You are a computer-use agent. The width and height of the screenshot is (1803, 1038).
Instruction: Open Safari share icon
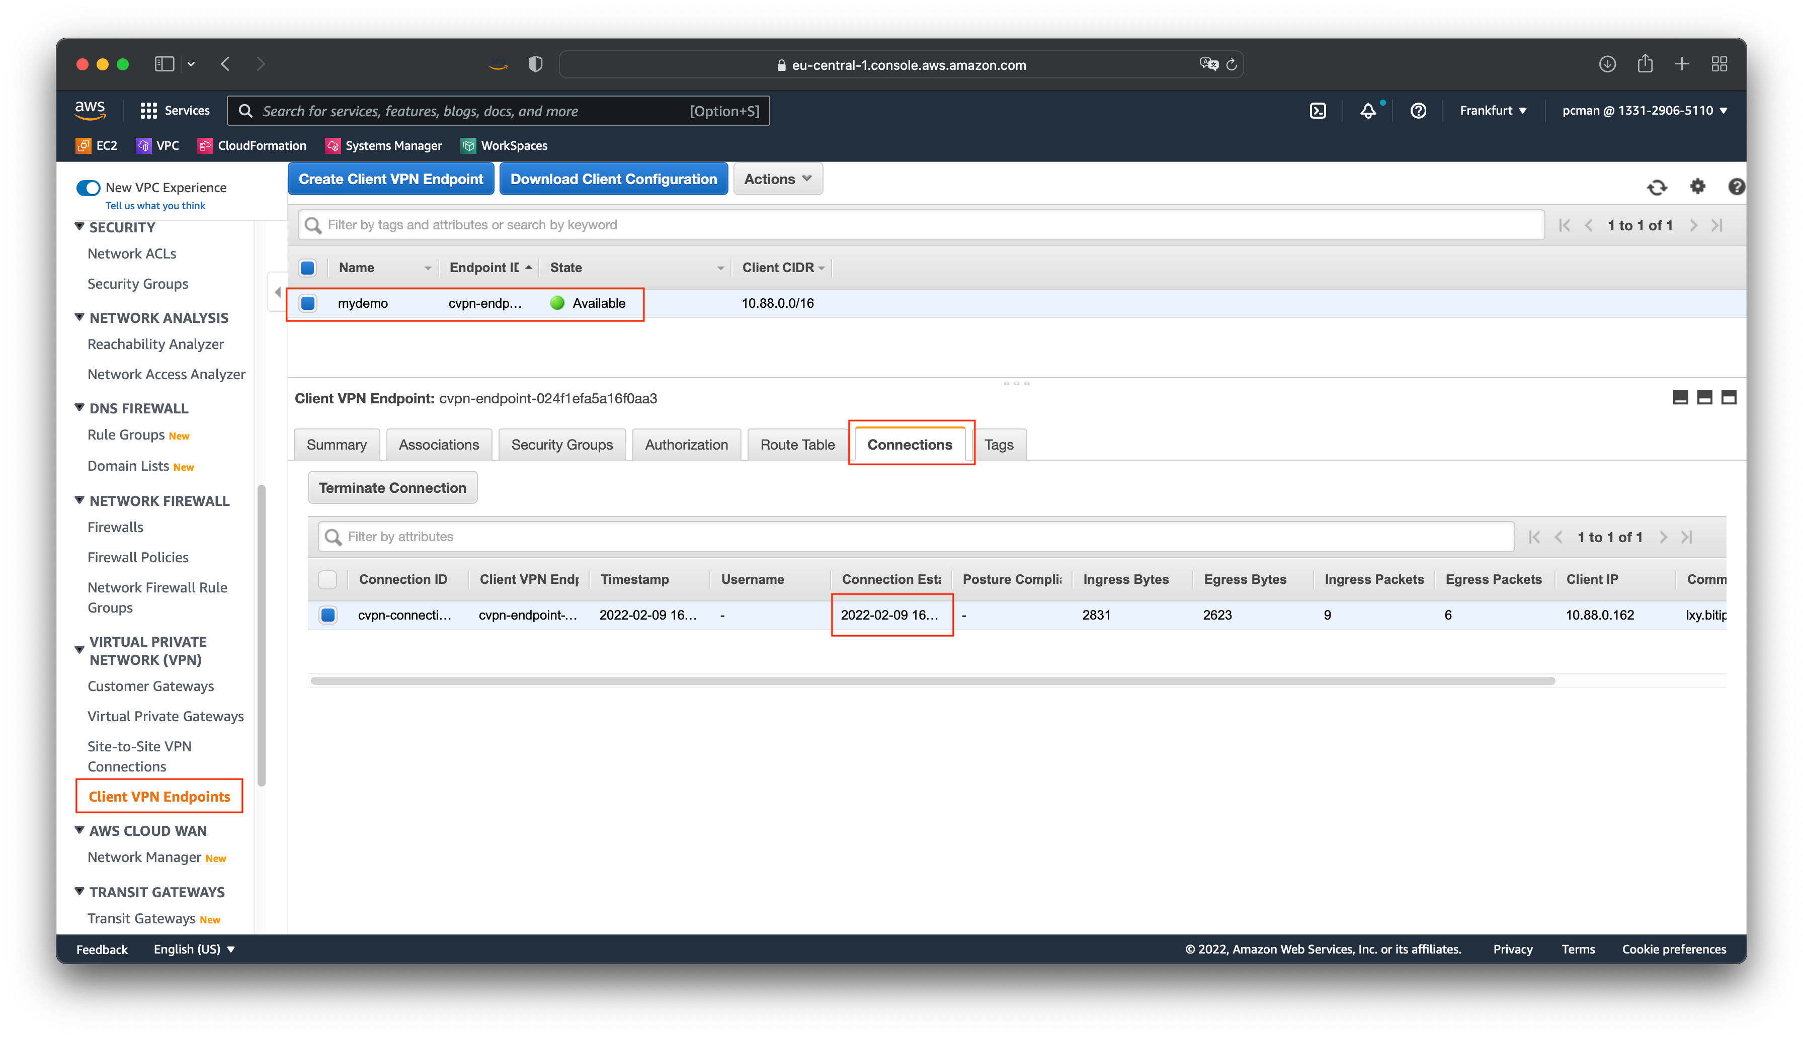(x=1645, y=63)
